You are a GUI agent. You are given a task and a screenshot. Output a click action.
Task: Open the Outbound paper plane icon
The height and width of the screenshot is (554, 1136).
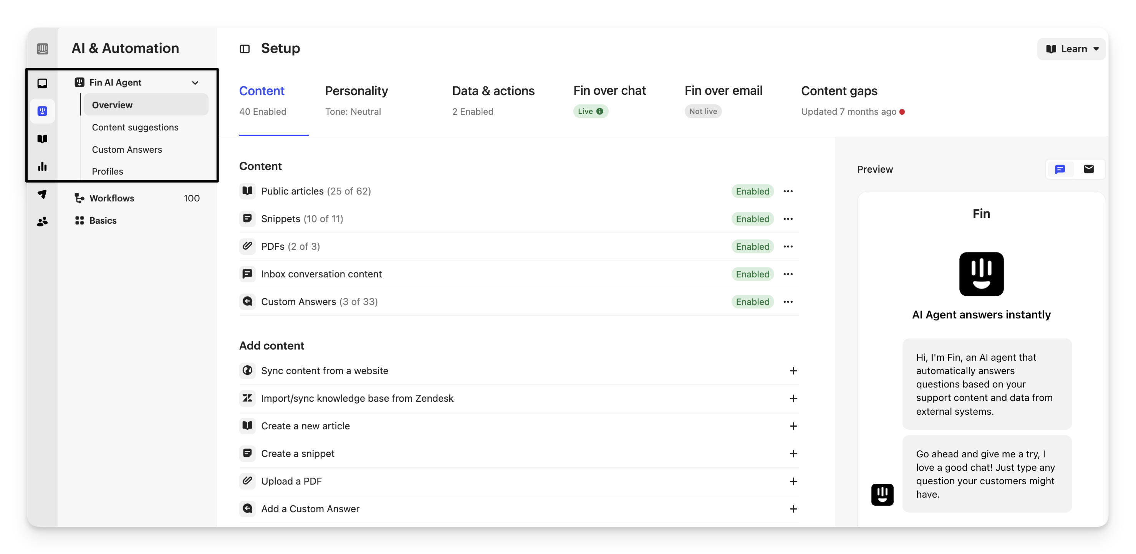[x=42, y=194]
